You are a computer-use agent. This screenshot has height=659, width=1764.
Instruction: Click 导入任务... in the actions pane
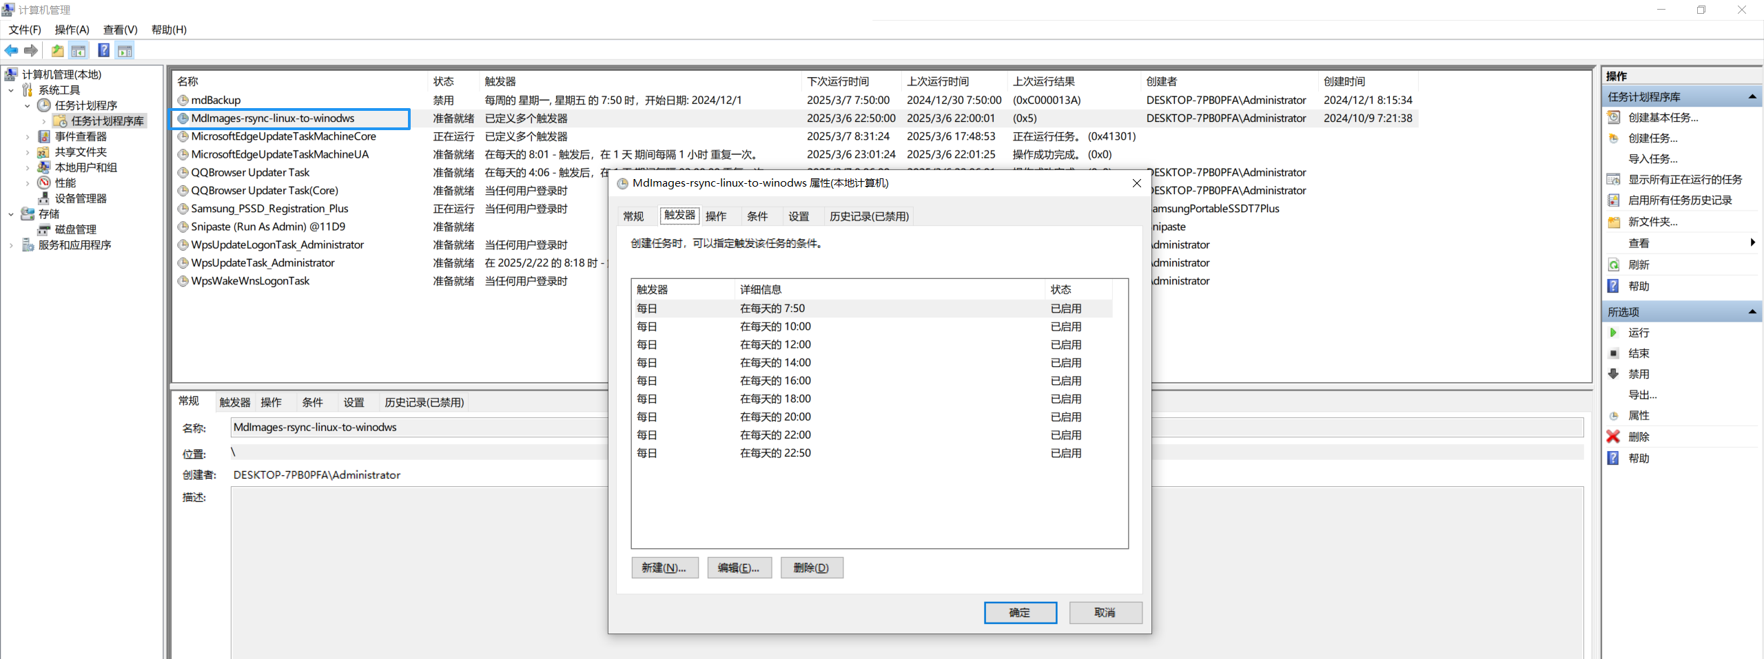coord(1653,159)
